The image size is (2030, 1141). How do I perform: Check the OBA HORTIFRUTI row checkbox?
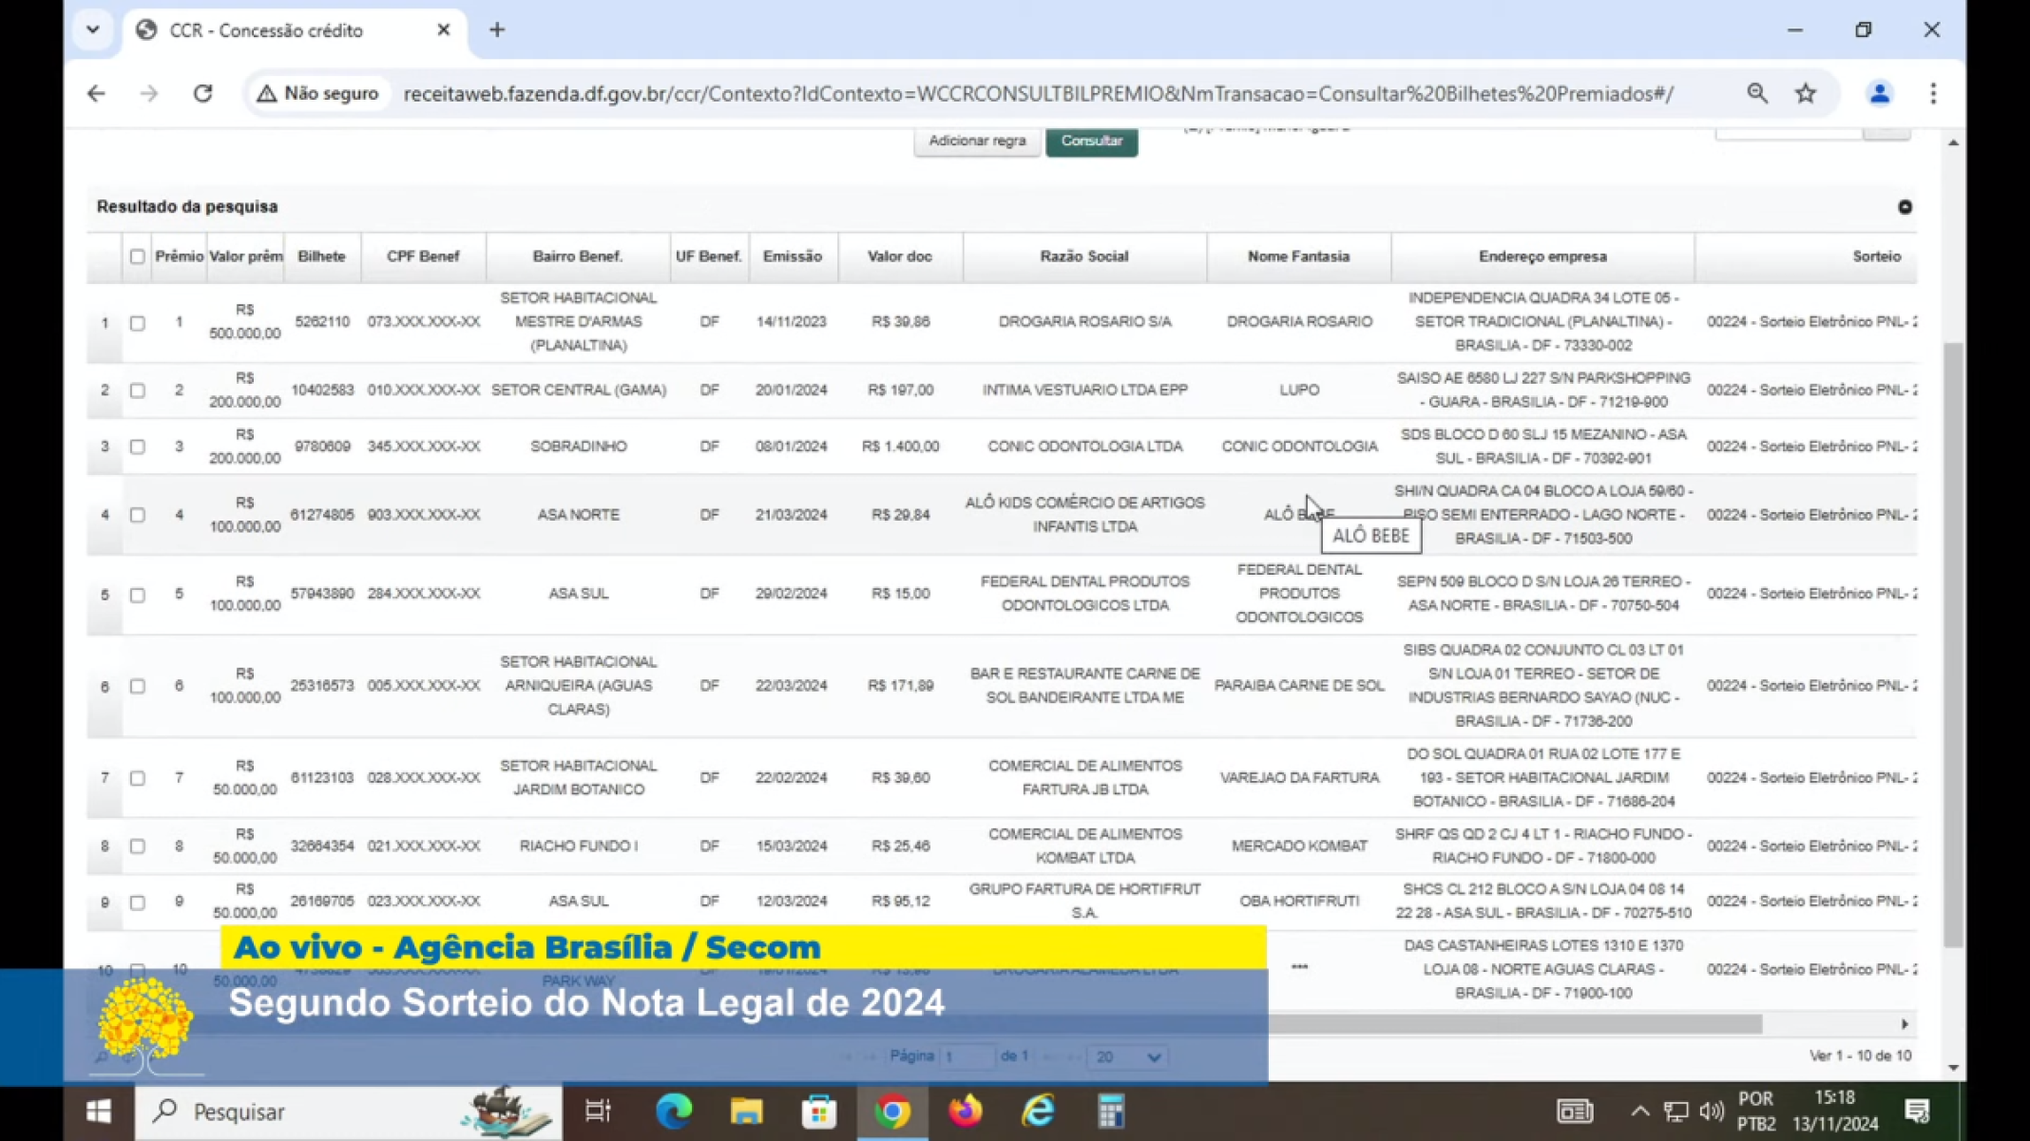click(138, 903)
